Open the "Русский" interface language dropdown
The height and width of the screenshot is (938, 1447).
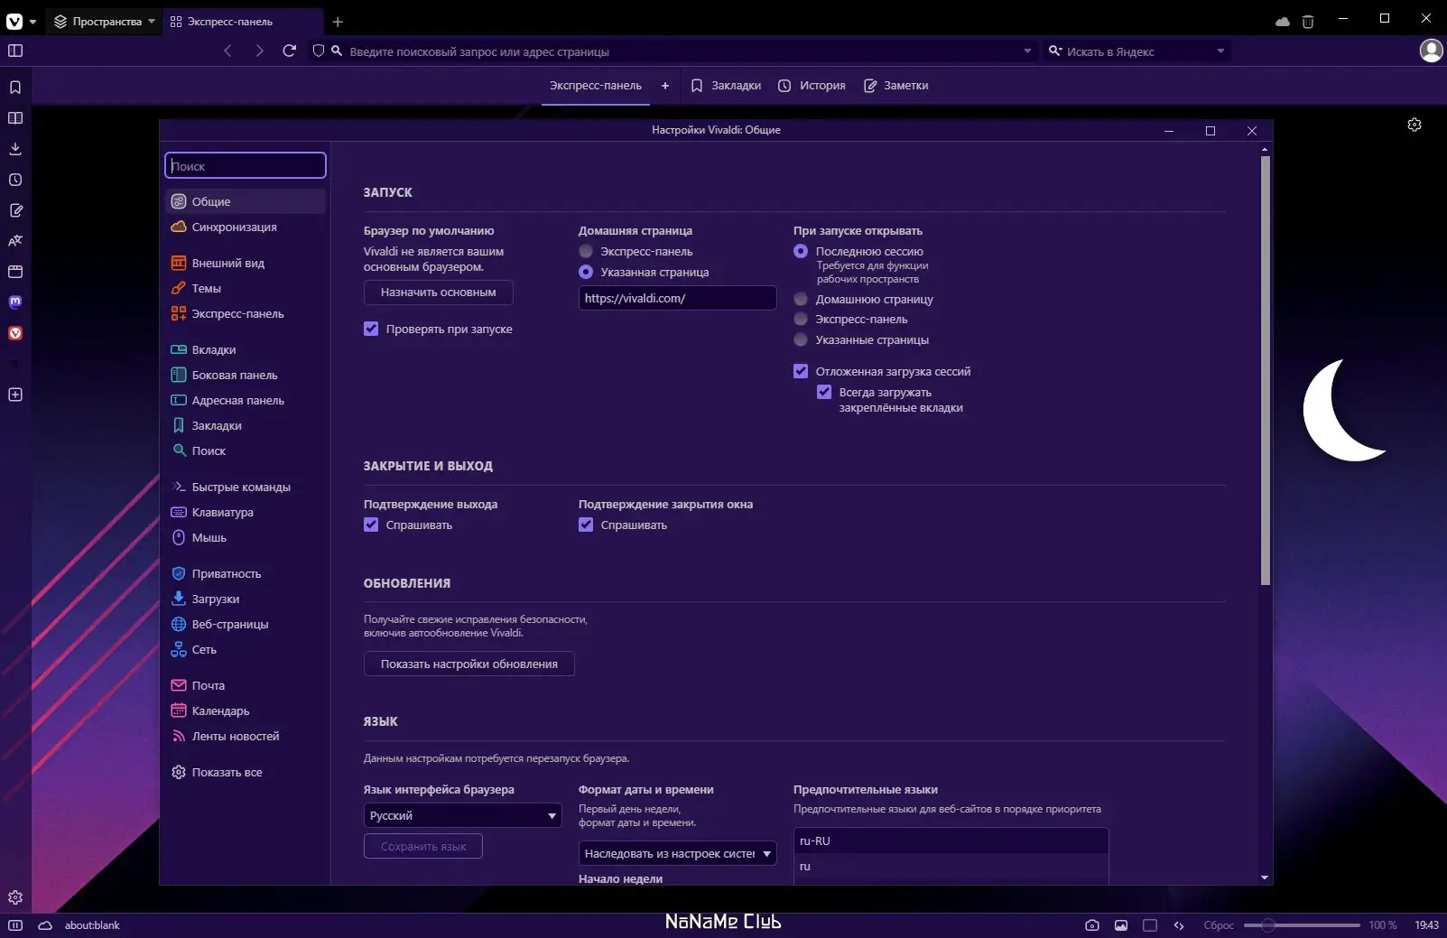(462, 815)
